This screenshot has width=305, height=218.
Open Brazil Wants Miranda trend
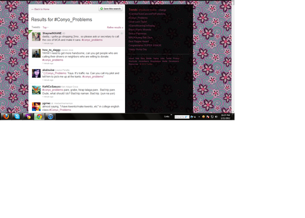pyautogui.click(x=140, y=29)
